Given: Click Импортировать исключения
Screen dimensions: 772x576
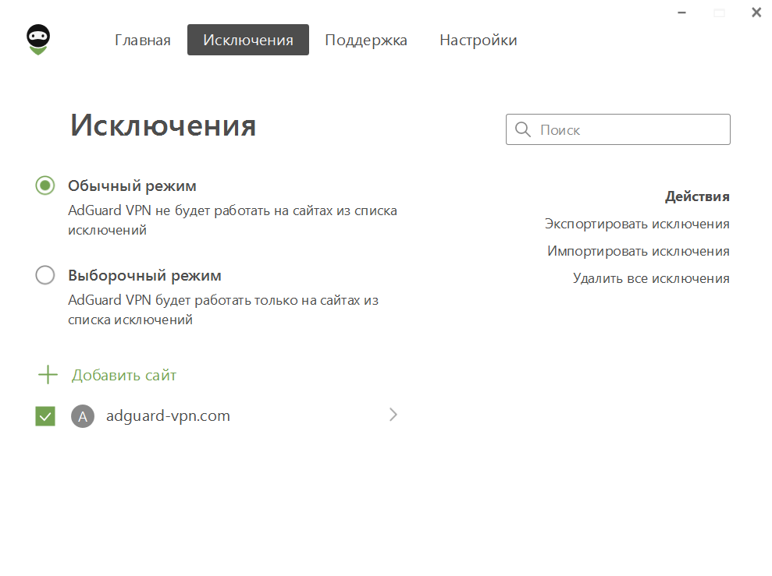Looking at the screenshot, I should (x=639, y=251).
